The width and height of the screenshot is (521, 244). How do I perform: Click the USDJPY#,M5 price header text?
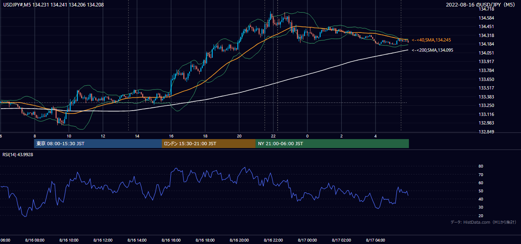(53, 5)
